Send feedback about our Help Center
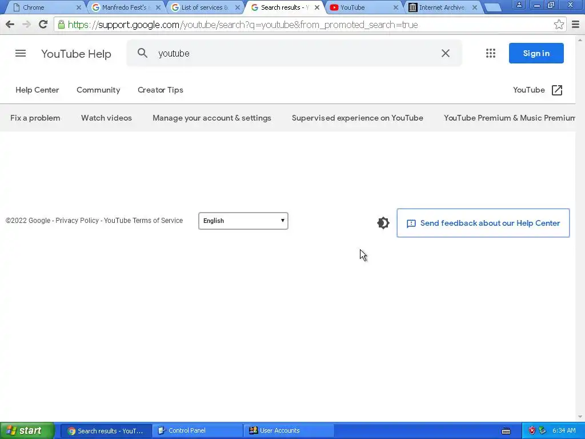 483,223
